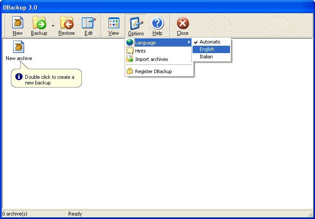
Task: Open the View toolbar button
Action: click(x=114, y=26)
